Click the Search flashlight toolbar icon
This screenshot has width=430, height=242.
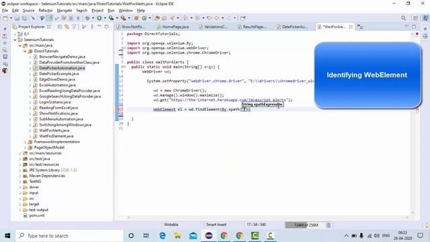[173, 18]
